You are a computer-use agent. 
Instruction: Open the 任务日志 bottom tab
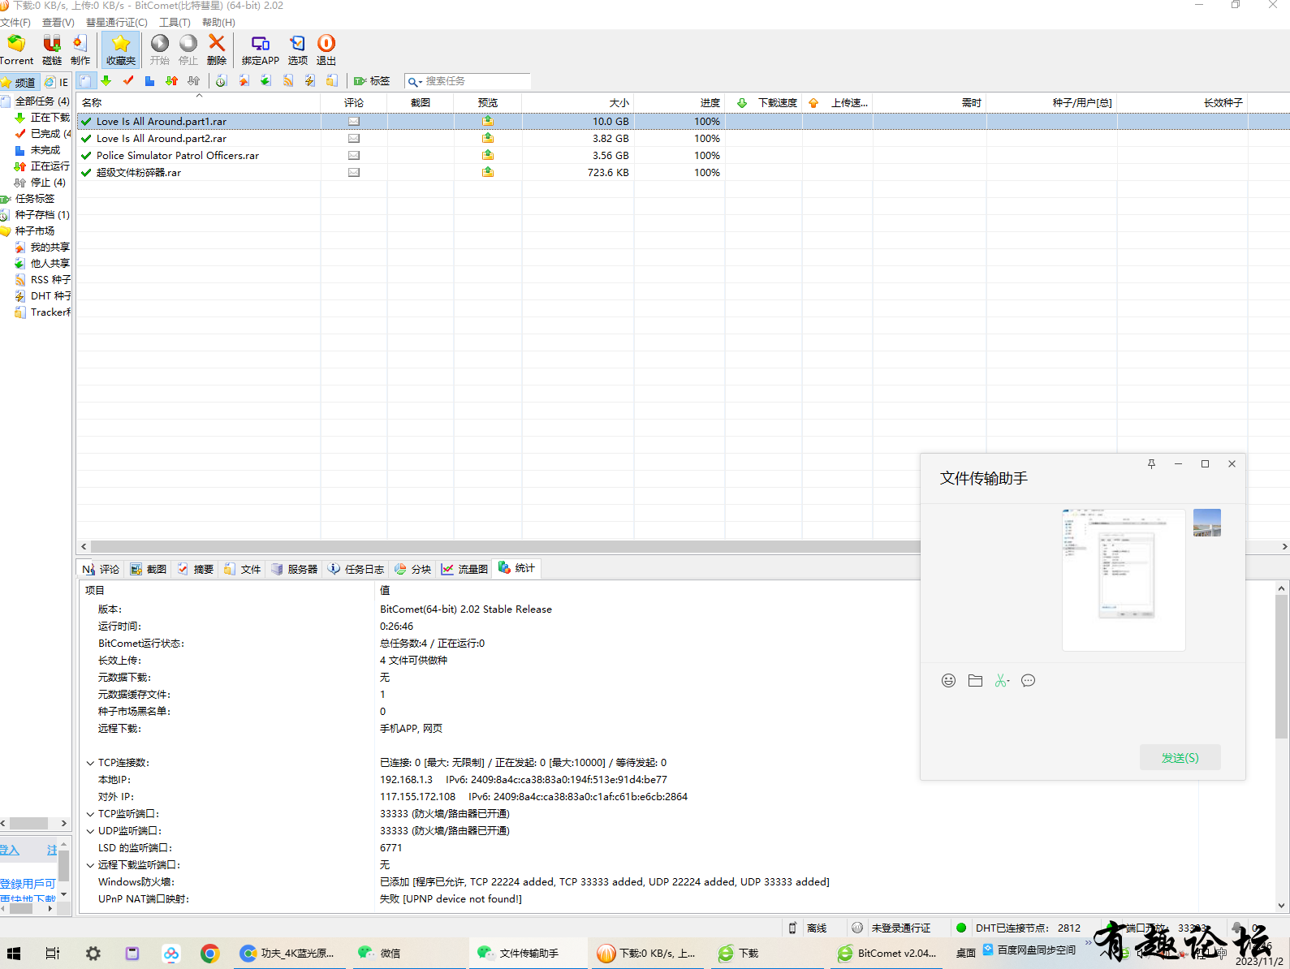coord(356,569)
